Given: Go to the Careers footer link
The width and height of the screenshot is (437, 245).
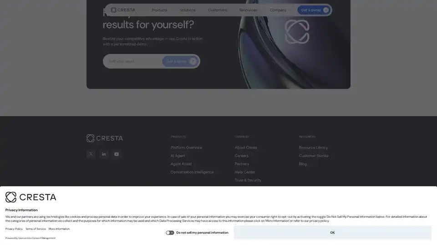Looking at the screenshot, I should tap(241, 156).
